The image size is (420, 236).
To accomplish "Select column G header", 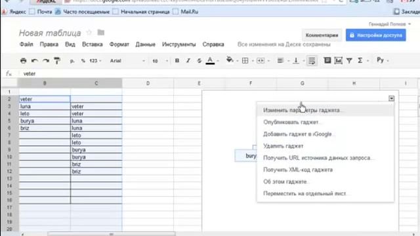I will click(x=302, y=83).
